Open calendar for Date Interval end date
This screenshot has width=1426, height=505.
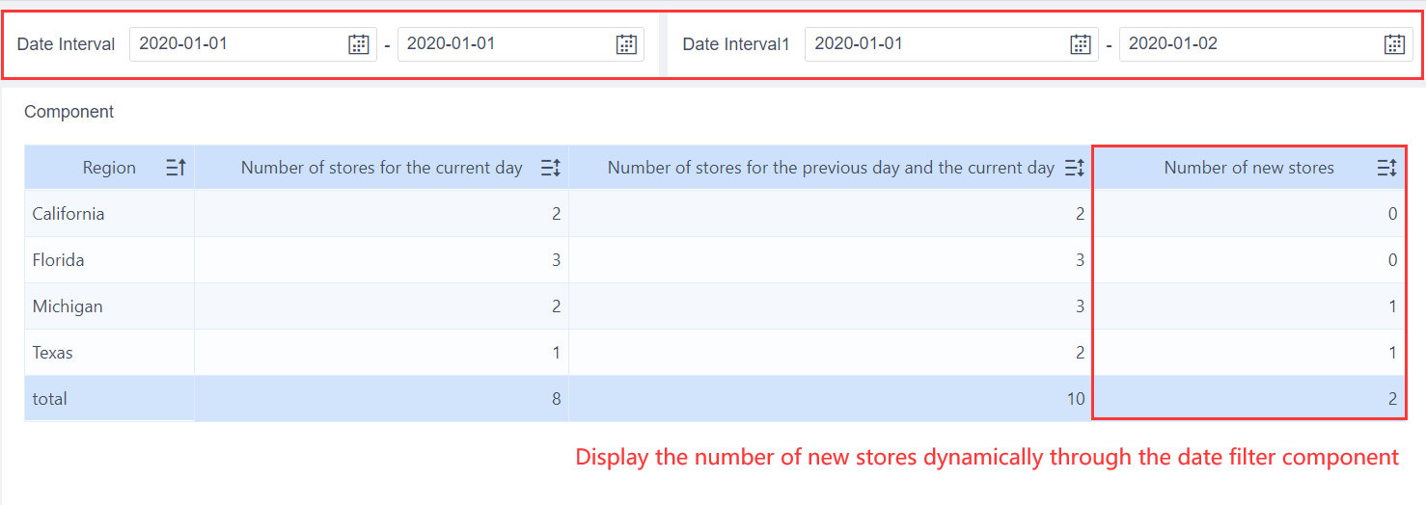tap(626, 44)
